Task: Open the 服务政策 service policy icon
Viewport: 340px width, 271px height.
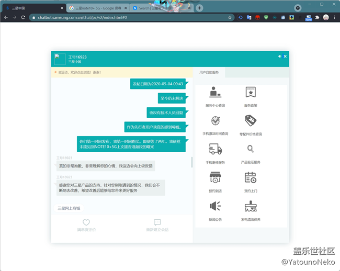Action: [x=251, y=92]
